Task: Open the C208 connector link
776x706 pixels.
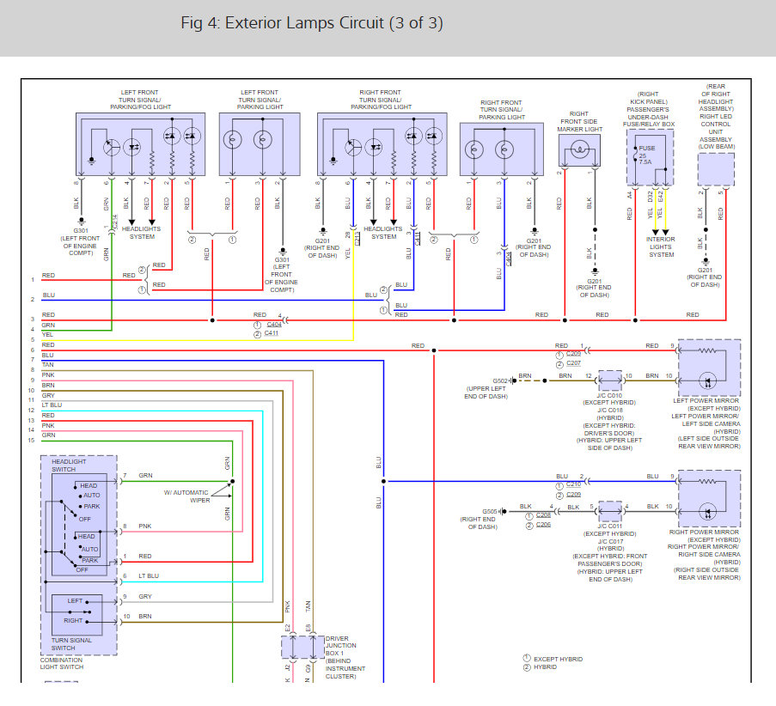Action: (x=543, y=515)
